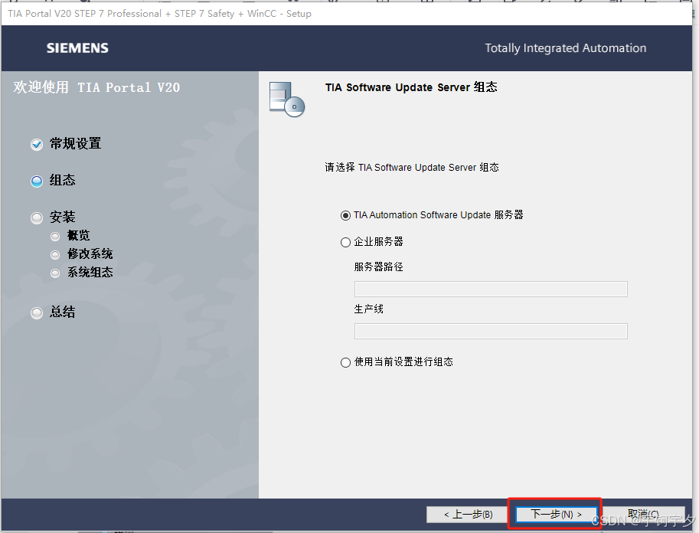Click the '请选择 TIA Software Update Server 组态' text
Image resolution: width=699 pixels, height=533 pixels.
pyautogui.click(x=412, y=167)
